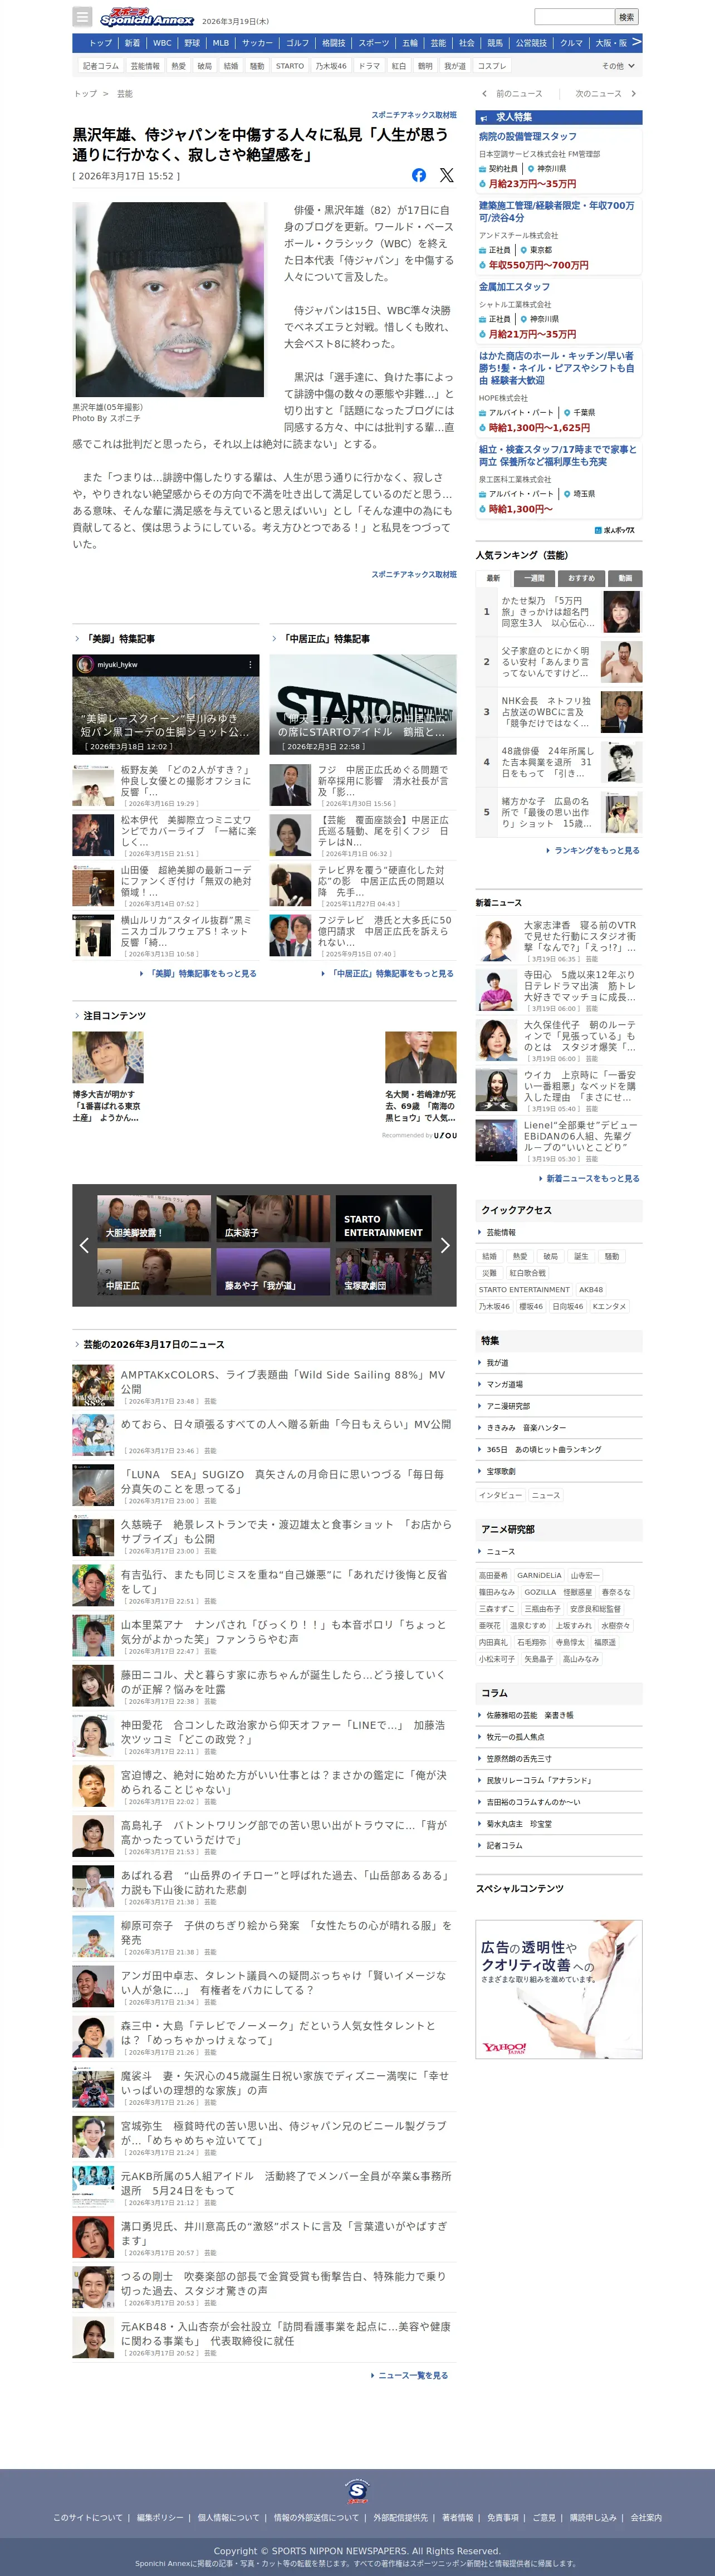Open the three-dot menu on the miyuki_hykw embed
The image size is (715, 2576).
point(250,664)
